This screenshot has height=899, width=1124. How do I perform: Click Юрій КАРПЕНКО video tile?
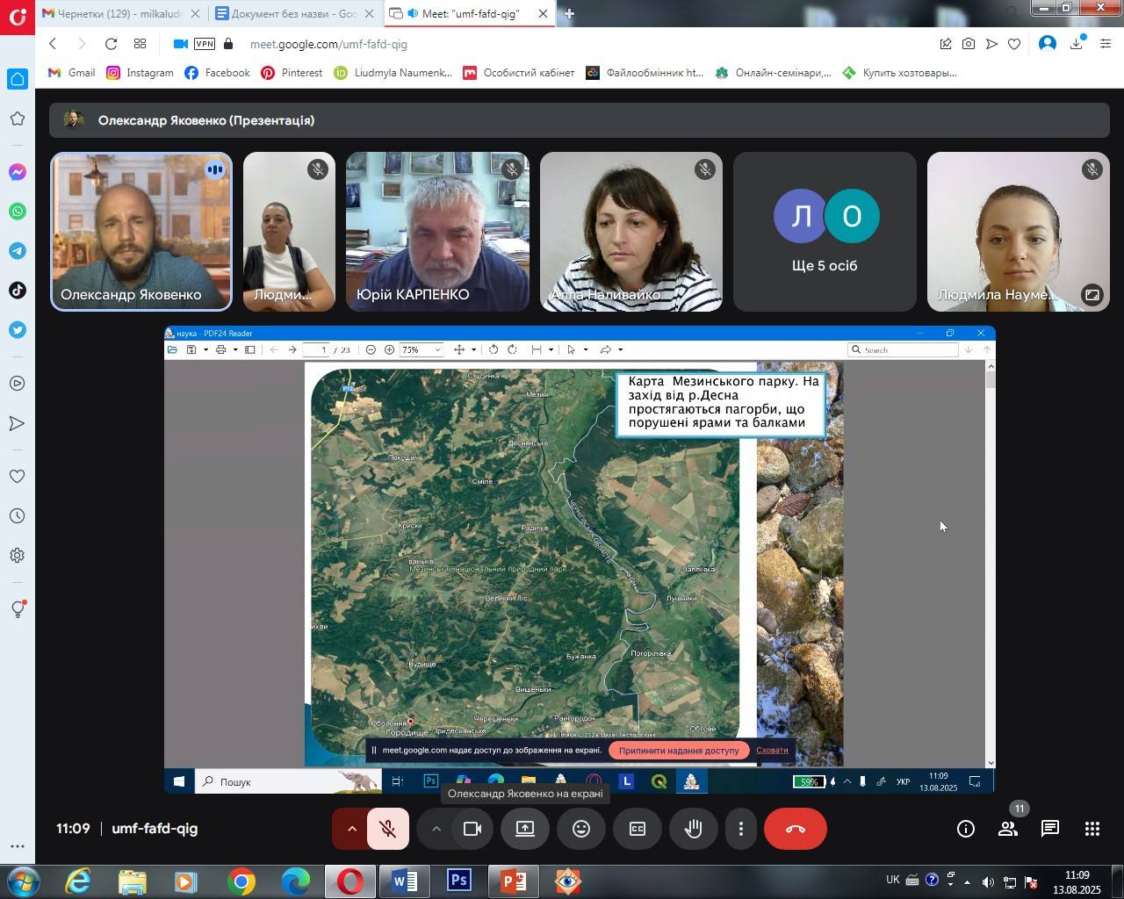tap(437, 232)
